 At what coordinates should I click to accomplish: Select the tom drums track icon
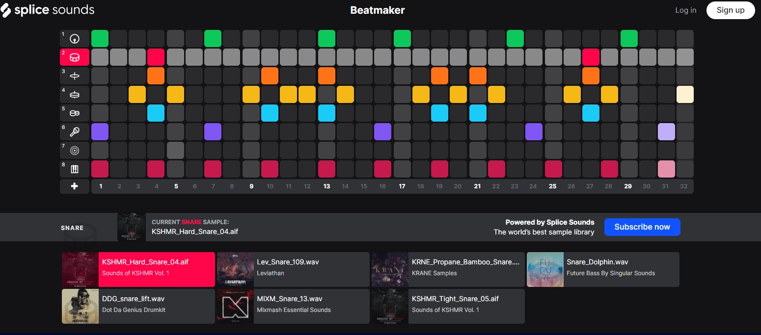tap(75, 113)
